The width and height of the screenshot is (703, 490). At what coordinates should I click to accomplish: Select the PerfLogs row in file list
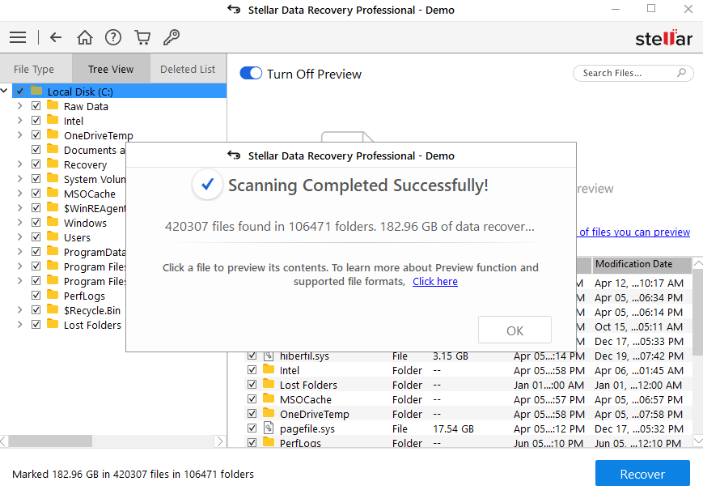pyautogui.click(x=468, y=443)
